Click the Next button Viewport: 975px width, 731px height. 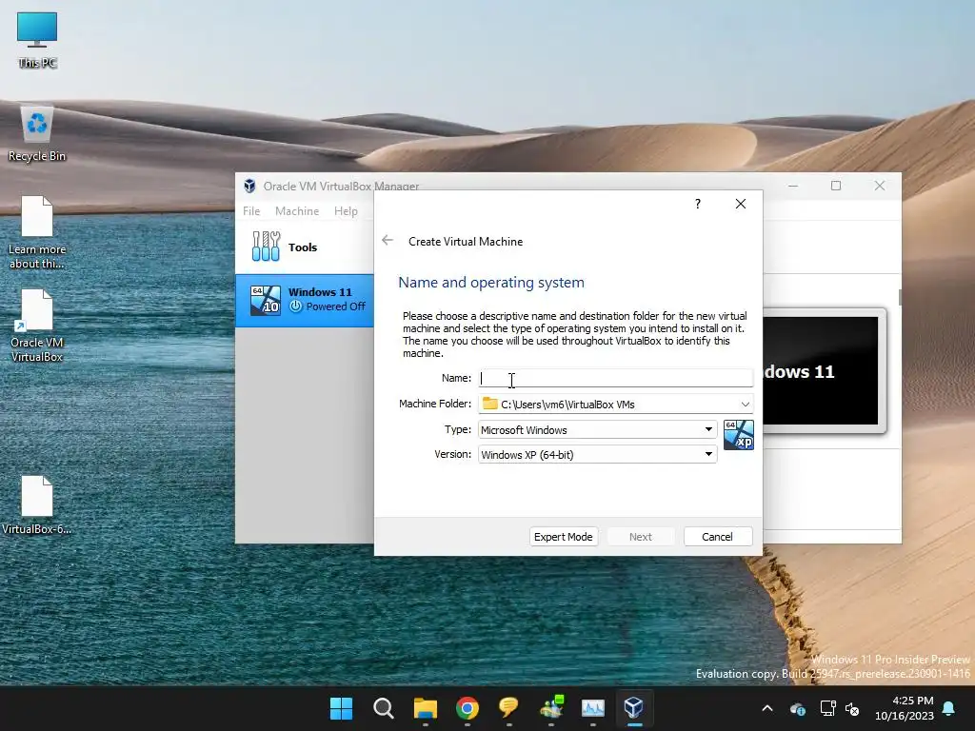coord(641,537)
